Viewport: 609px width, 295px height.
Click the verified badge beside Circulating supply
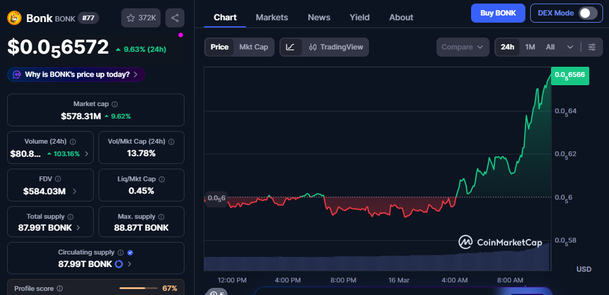pyautogui.click(x=131, y=253)
